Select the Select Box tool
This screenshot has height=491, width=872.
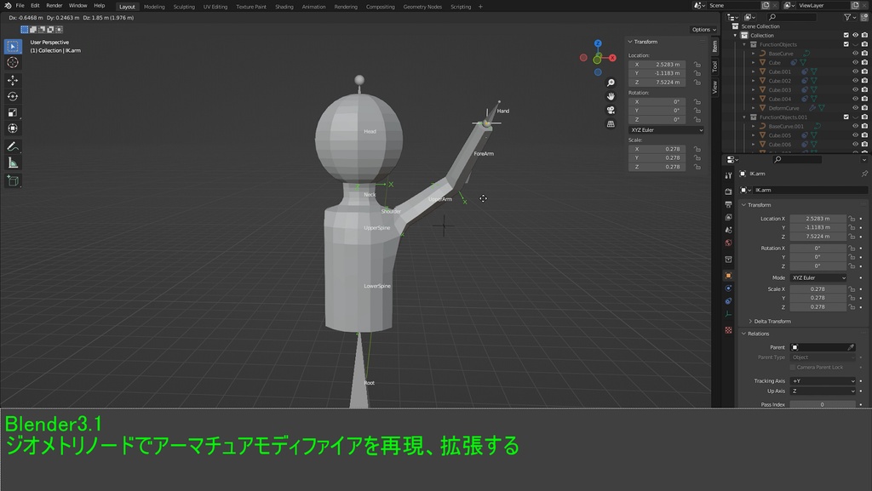click(x=13, y=47)
